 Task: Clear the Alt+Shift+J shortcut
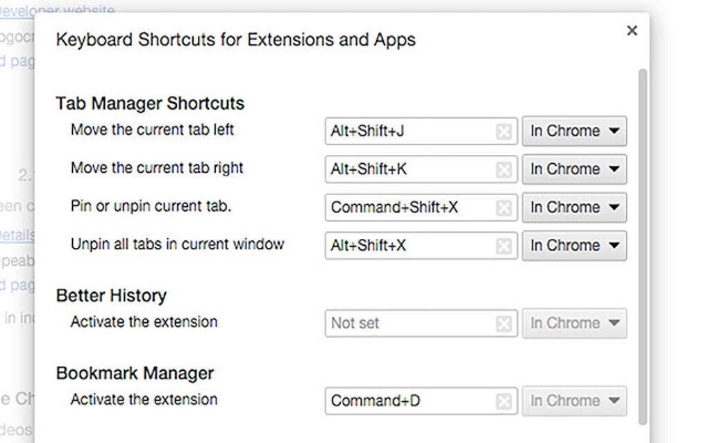pyautogui.click(x=504, y=131)
